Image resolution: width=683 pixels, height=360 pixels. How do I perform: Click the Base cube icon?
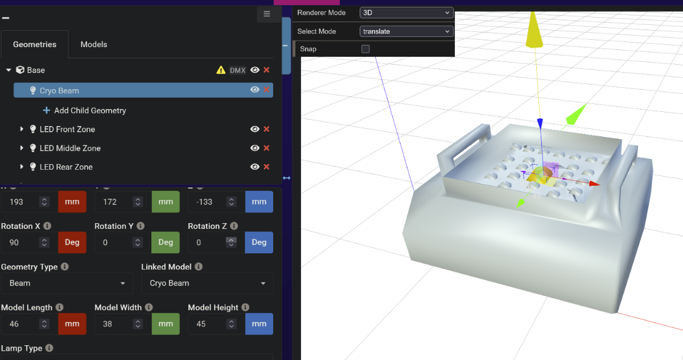click(20, 70)
